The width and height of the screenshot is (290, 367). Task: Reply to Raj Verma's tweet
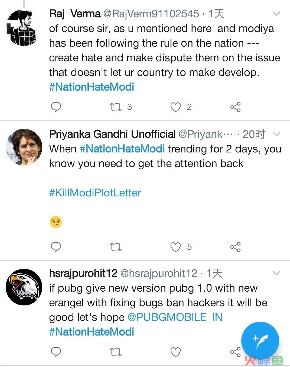click(x=56, y=107)
